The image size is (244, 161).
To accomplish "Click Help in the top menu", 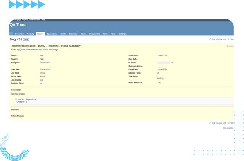I will (x=43, y=20).
